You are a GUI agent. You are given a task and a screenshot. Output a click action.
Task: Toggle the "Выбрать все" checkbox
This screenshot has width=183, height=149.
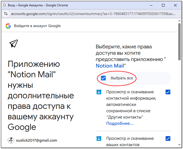[103, 78]
